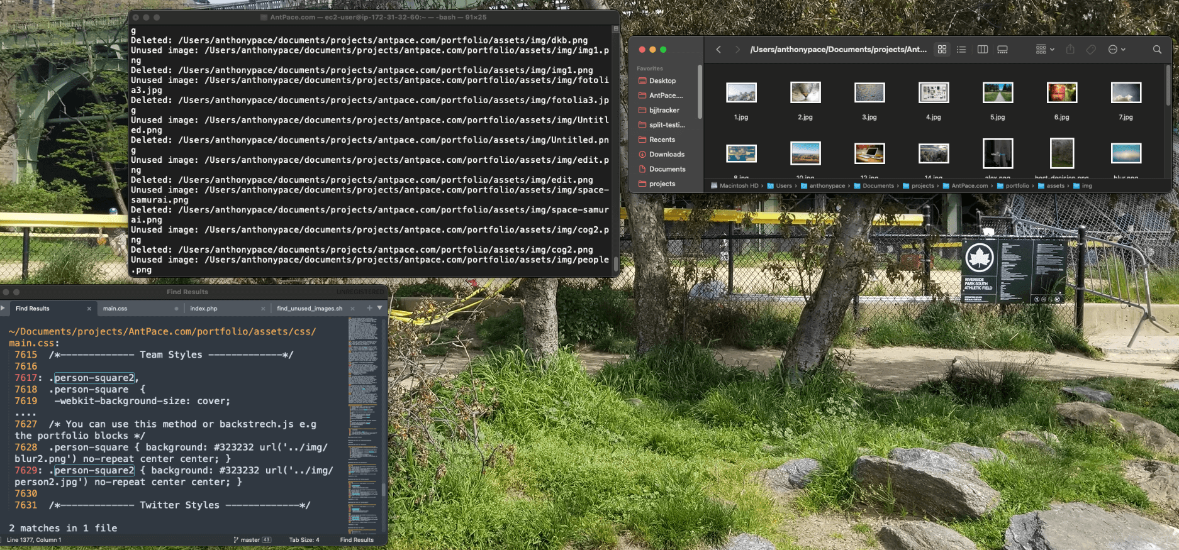This screenshot has width=1179, height=550.
Task: Click Macintosh HD in Finder path bar
Action: pyautogui.click(x=734, y=186)
